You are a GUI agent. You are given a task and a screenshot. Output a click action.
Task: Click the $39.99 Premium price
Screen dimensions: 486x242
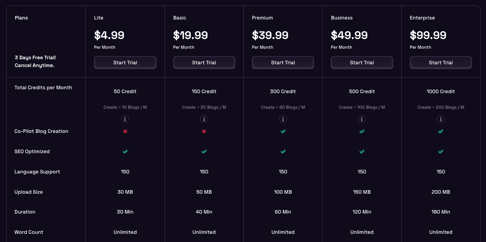click(x=270, y=35)
